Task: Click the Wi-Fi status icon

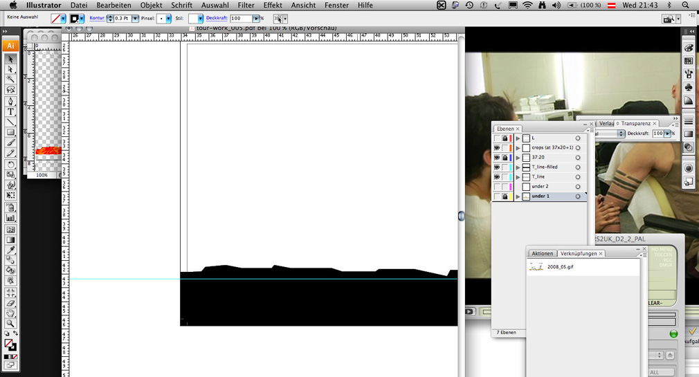Action: (527, 5)
